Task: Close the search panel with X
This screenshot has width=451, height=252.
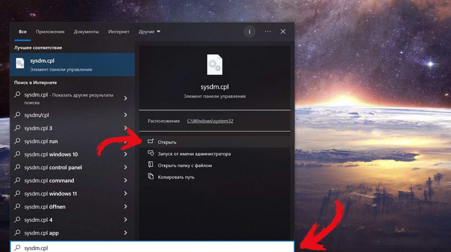Action: 283,32
